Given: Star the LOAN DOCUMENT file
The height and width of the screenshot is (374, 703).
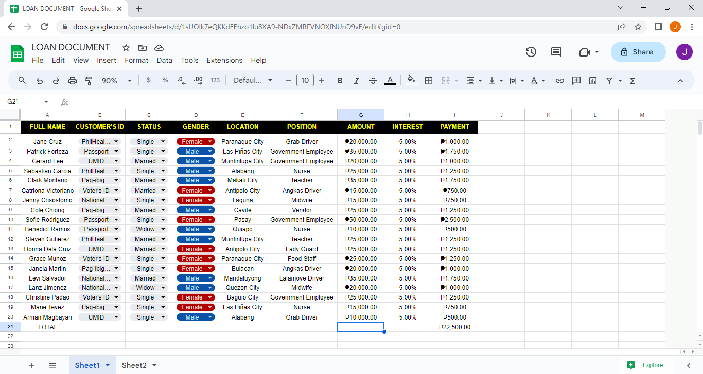Looking at the screenshot, I should (126, 48).
